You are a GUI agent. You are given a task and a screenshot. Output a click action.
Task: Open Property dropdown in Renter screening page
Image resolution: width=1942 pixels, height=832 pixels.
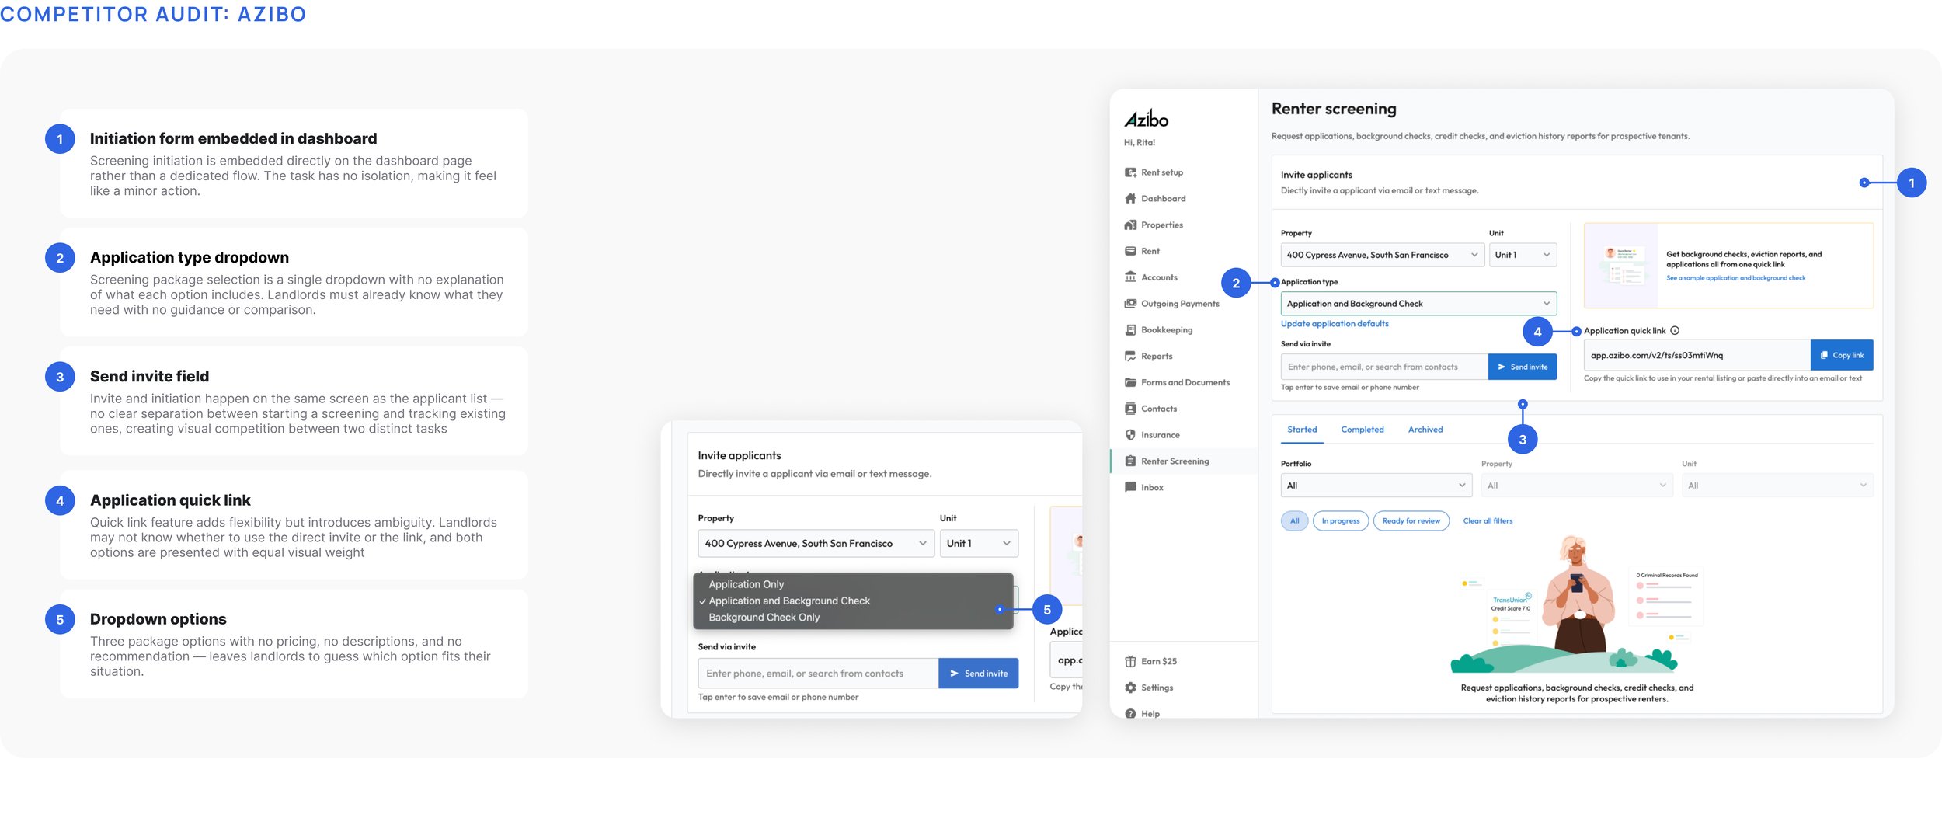(1382, 255)
